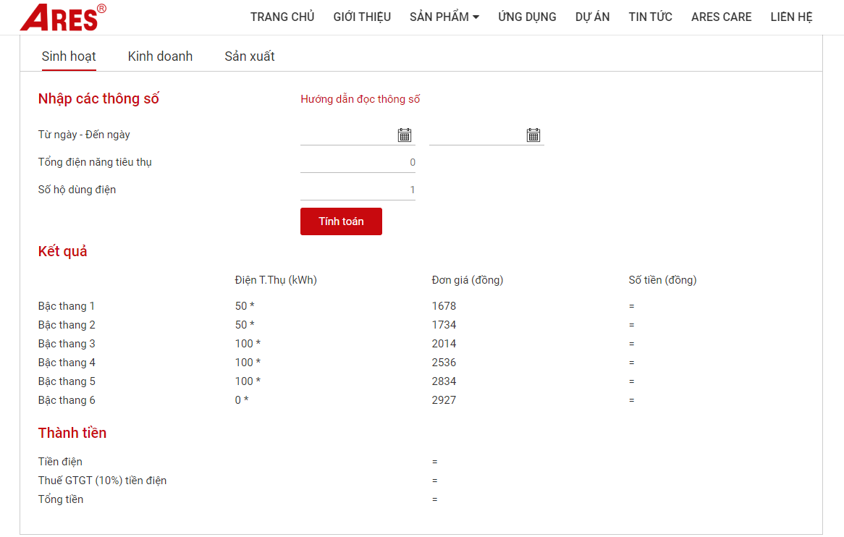Open DỰ ÁN in navigation bar

592,17
